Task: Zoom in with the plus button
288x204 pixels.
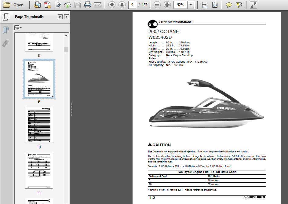Action: pos(167,5)
